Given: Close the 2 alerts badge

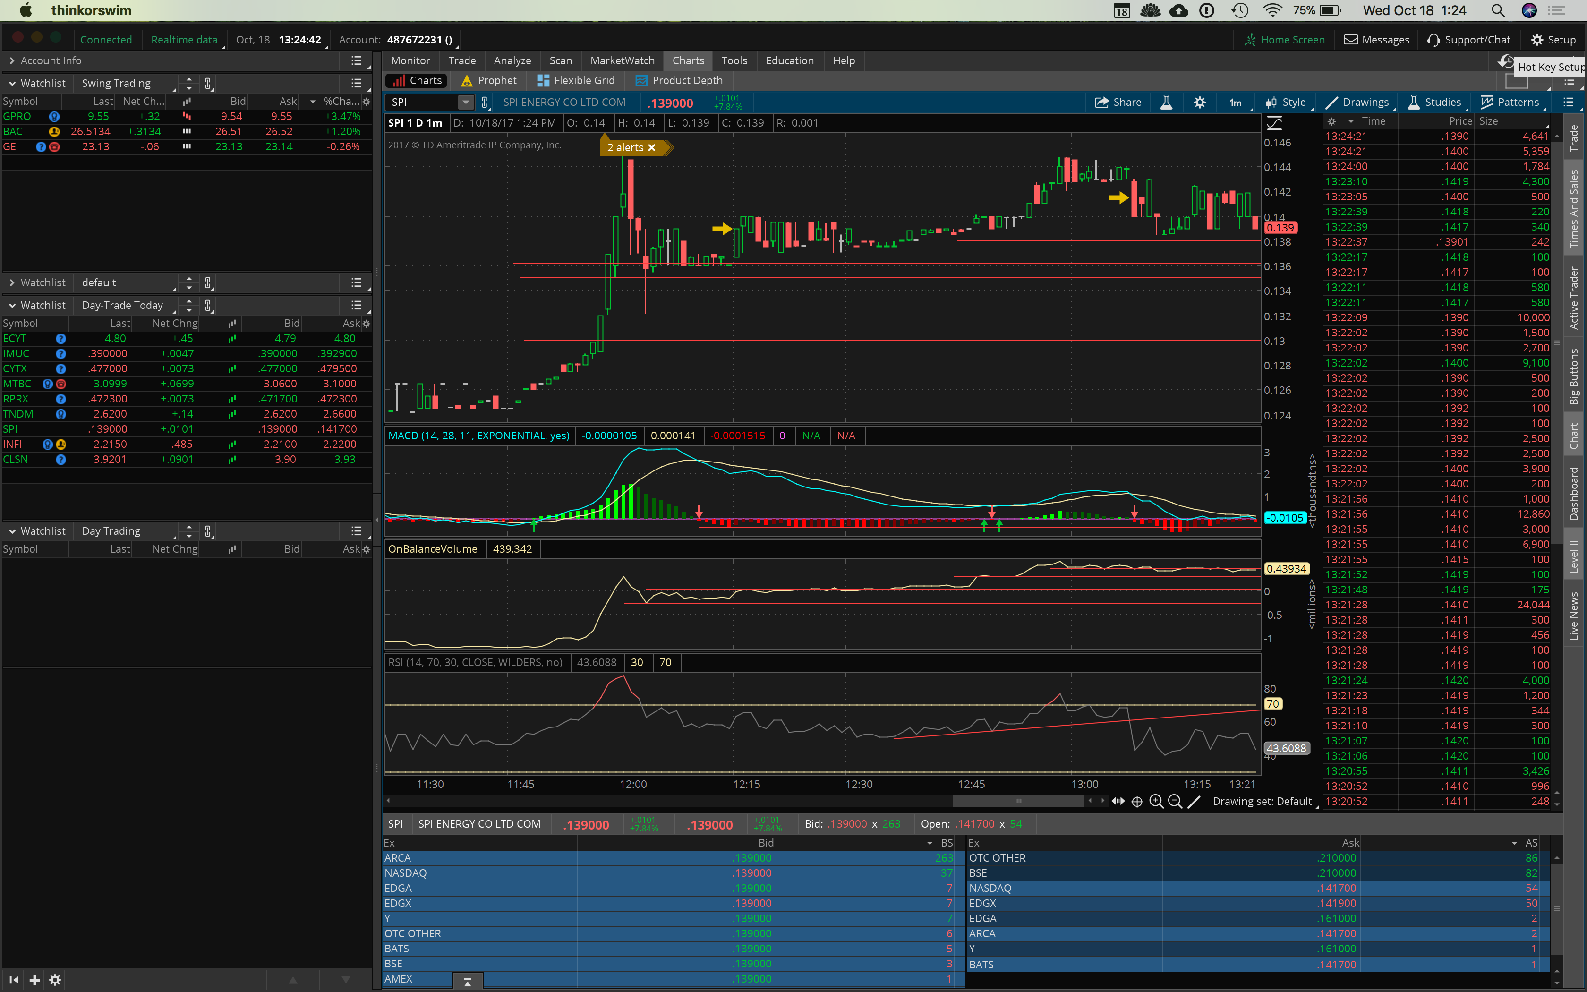Looking at the screenshot, I should 652,147.
